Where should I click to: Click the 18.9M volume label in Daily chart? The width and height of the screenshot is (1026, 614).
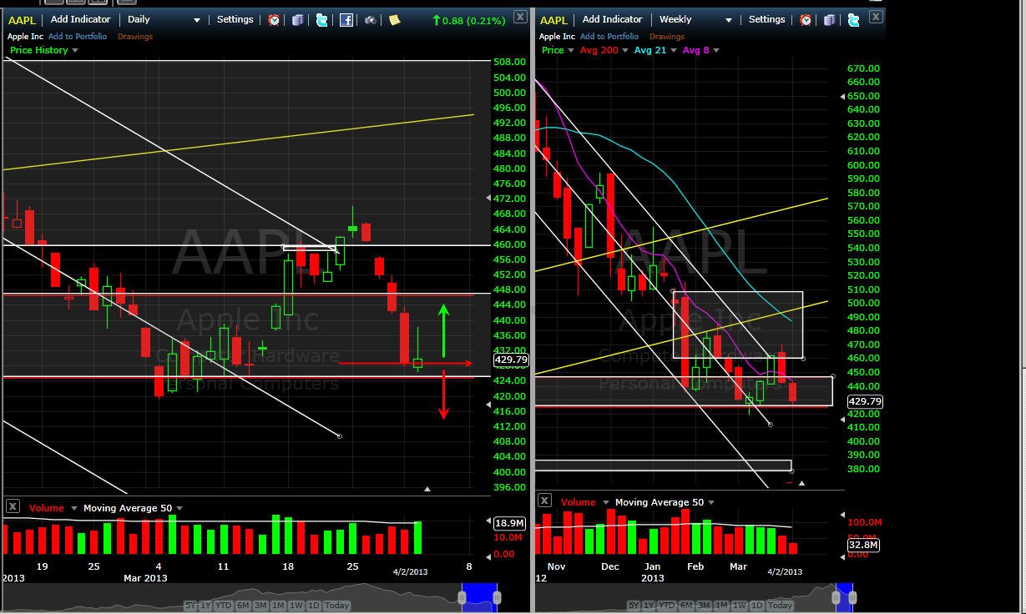pos(509,522)
